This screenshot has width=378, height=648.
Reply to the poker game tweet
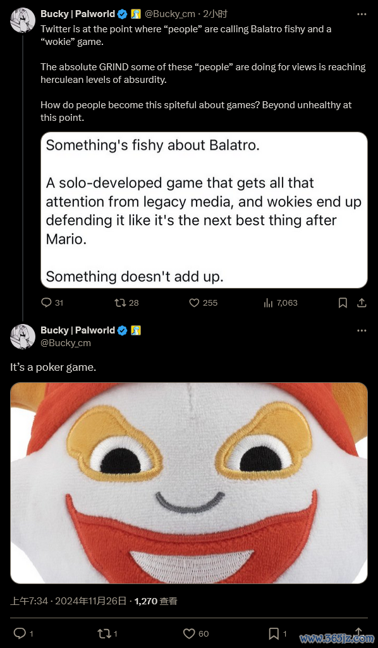coord(23,633)
